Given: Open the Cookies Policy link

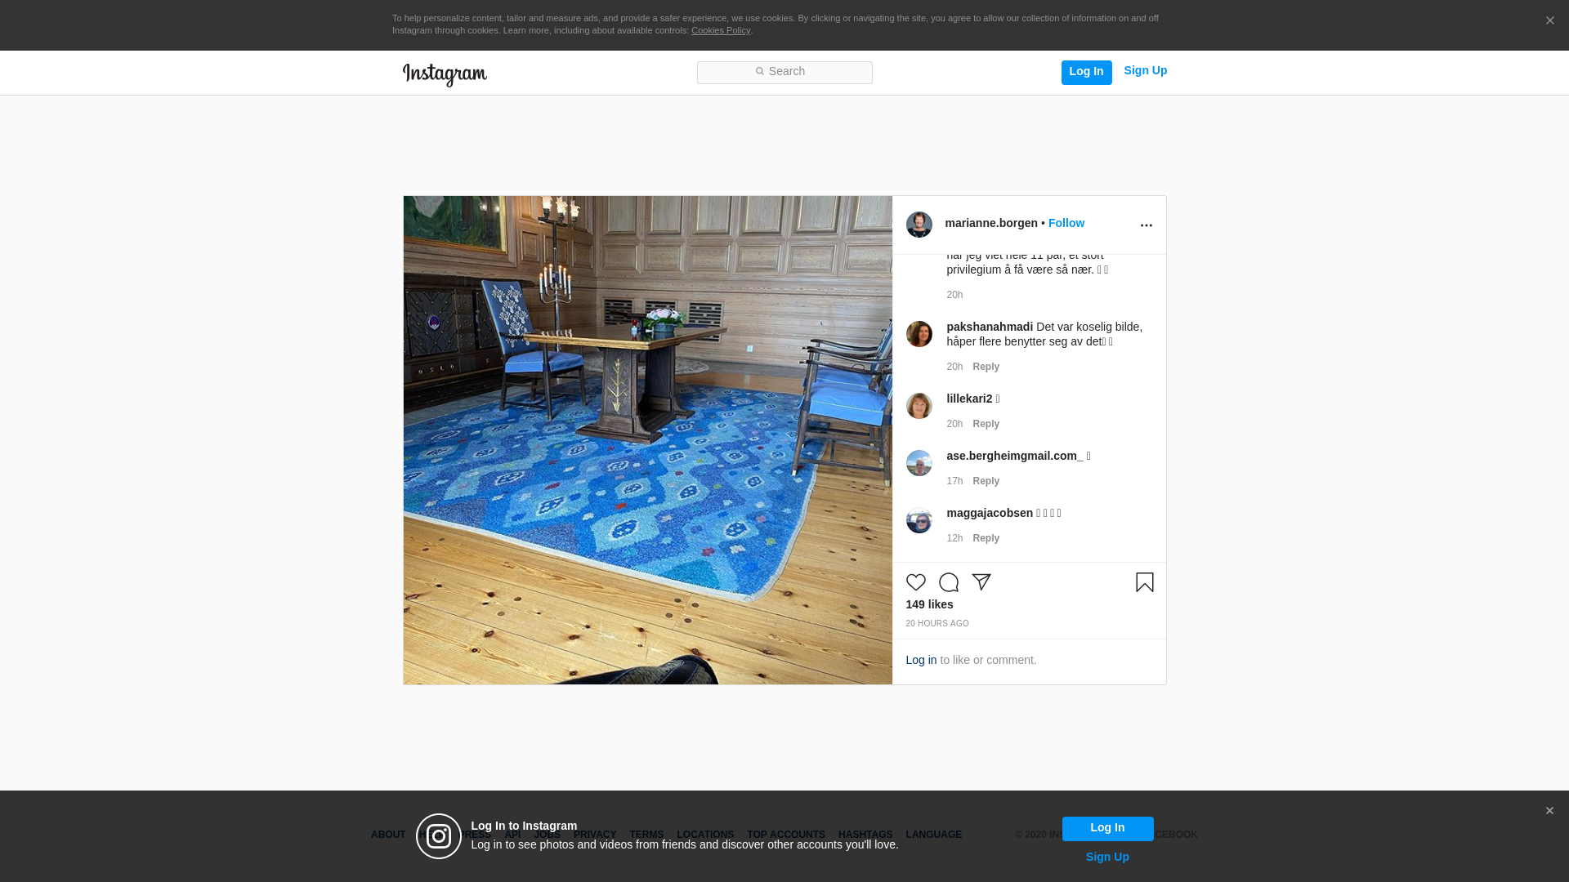Looking at the screenshot, I should pyautogui.click(x=721, y=30).
